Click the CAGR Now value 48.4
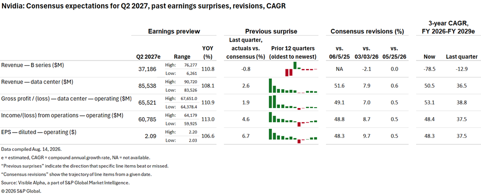 point(429,120)
